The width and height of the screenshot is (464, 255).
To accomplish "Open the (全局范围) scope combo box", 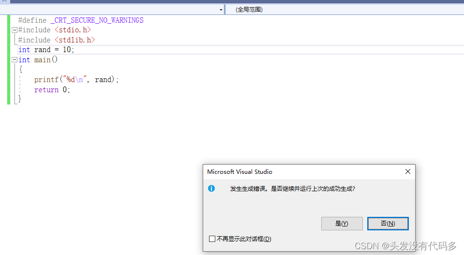I will pyautogui.click(x=345, y=10).
